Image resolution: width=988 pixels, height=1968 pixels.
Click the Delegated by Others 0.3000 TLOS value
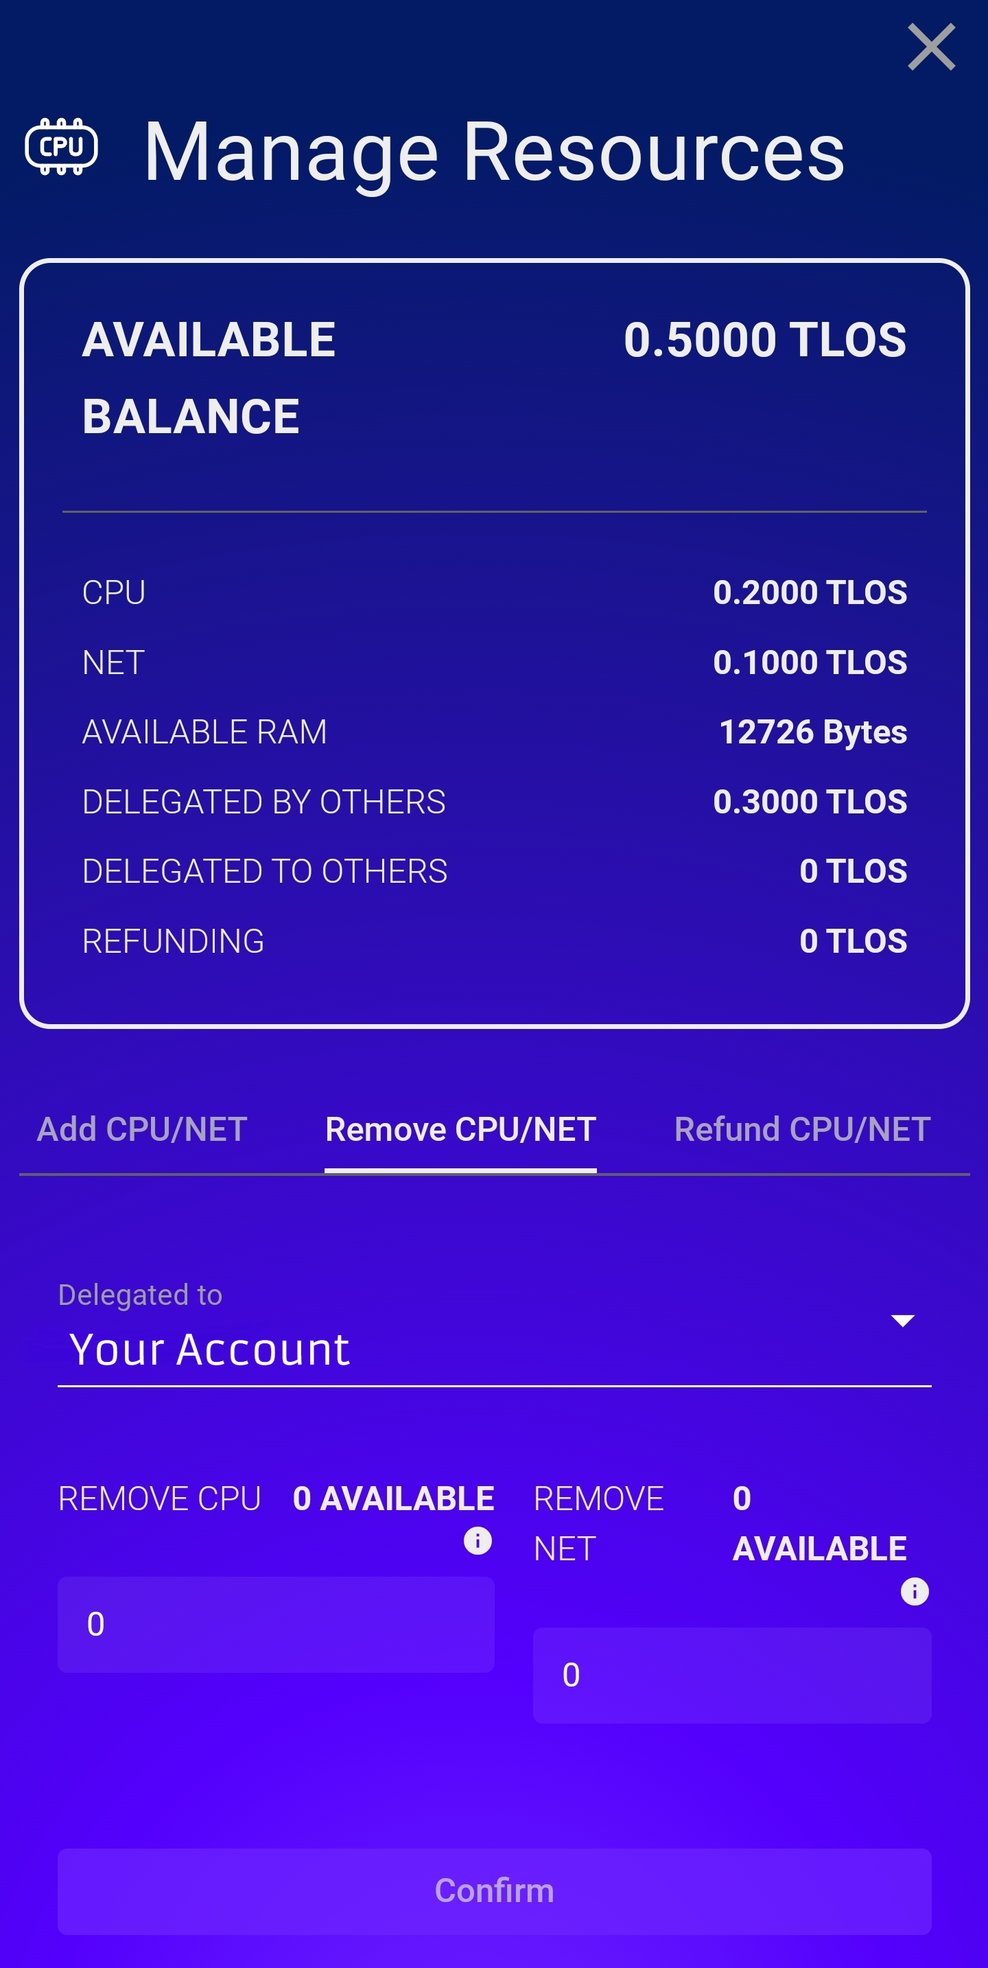[810, 802]
